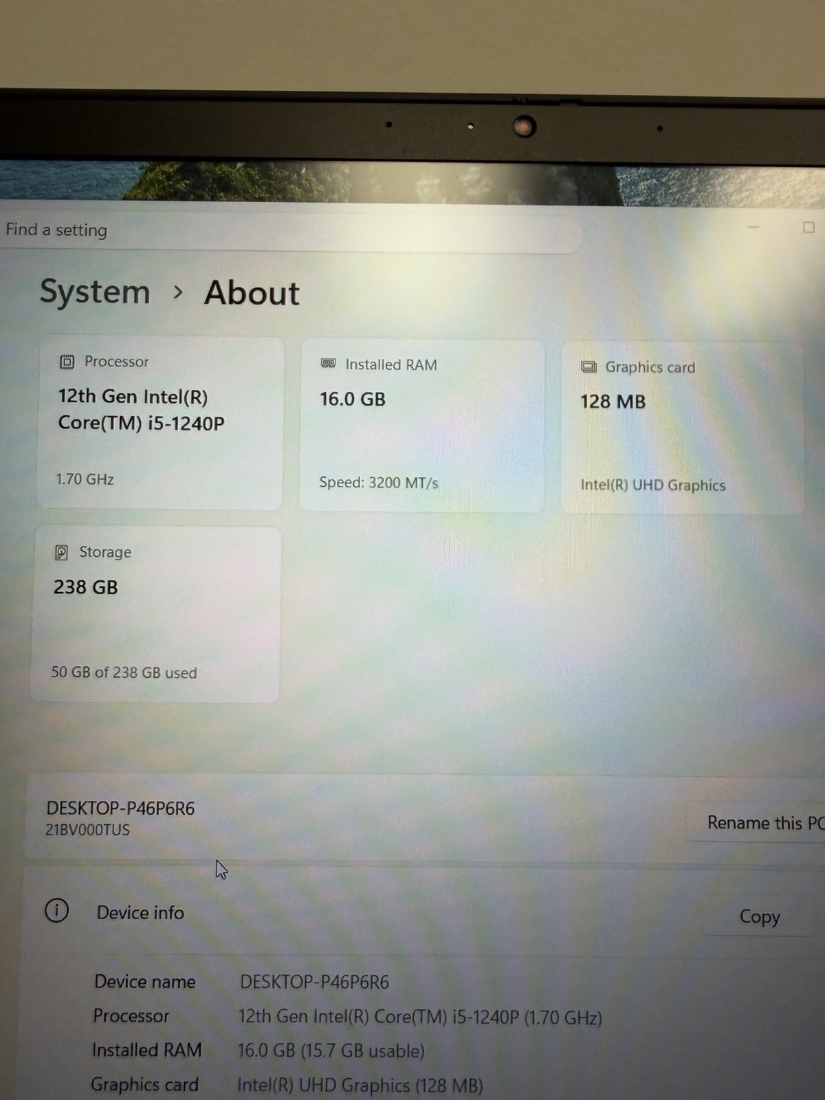Select the DESKTOP-P46P6R6 PC name heading
Screen dimensions: 825x1100
click(120, 808)
